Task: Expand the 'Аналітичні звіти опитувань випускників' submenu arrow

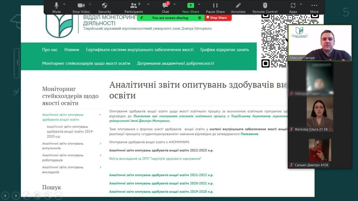Action: pos(100,143)
